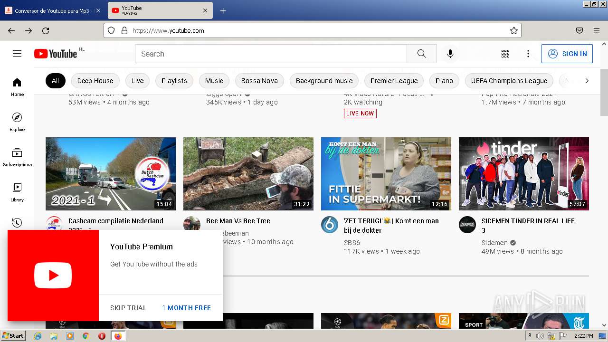Select the All filter chip
Viewport: 608px width, 342px height.
click(55, 81)
